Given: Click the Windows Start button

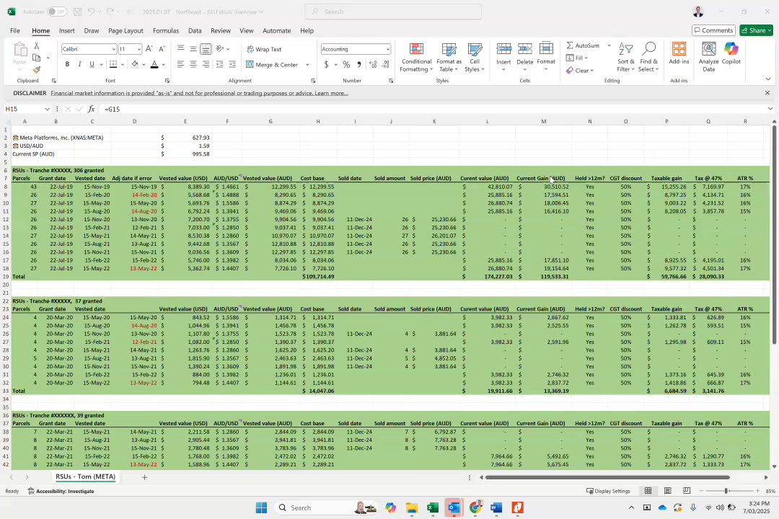Looking at the screenshot, I should coord(261,507).
